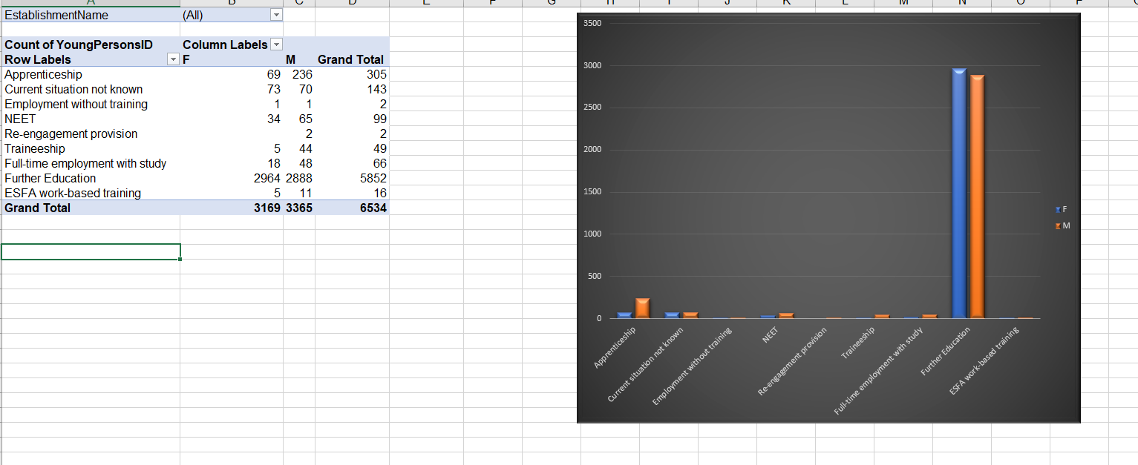Click the Apprenticeship male count 236

pyautogui.click(x=302, y=74)
